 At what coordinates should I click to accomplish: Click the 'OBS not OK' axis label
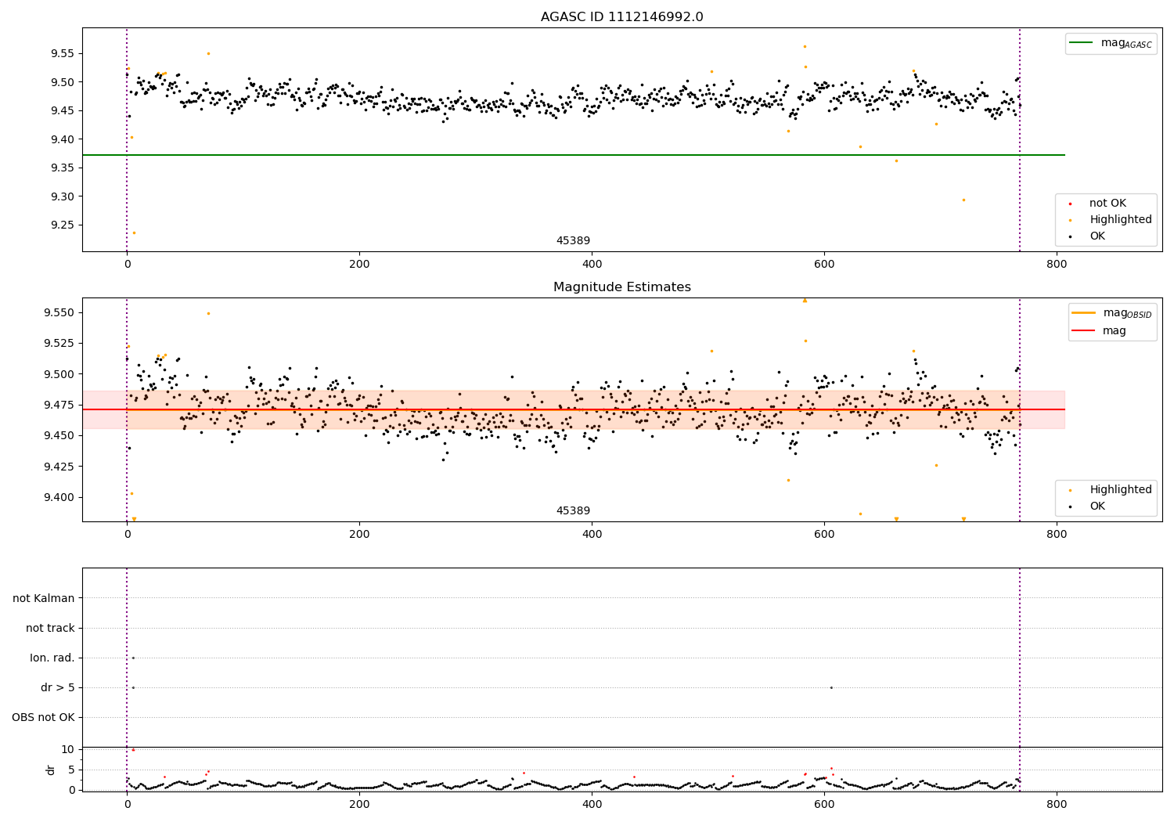44,717
